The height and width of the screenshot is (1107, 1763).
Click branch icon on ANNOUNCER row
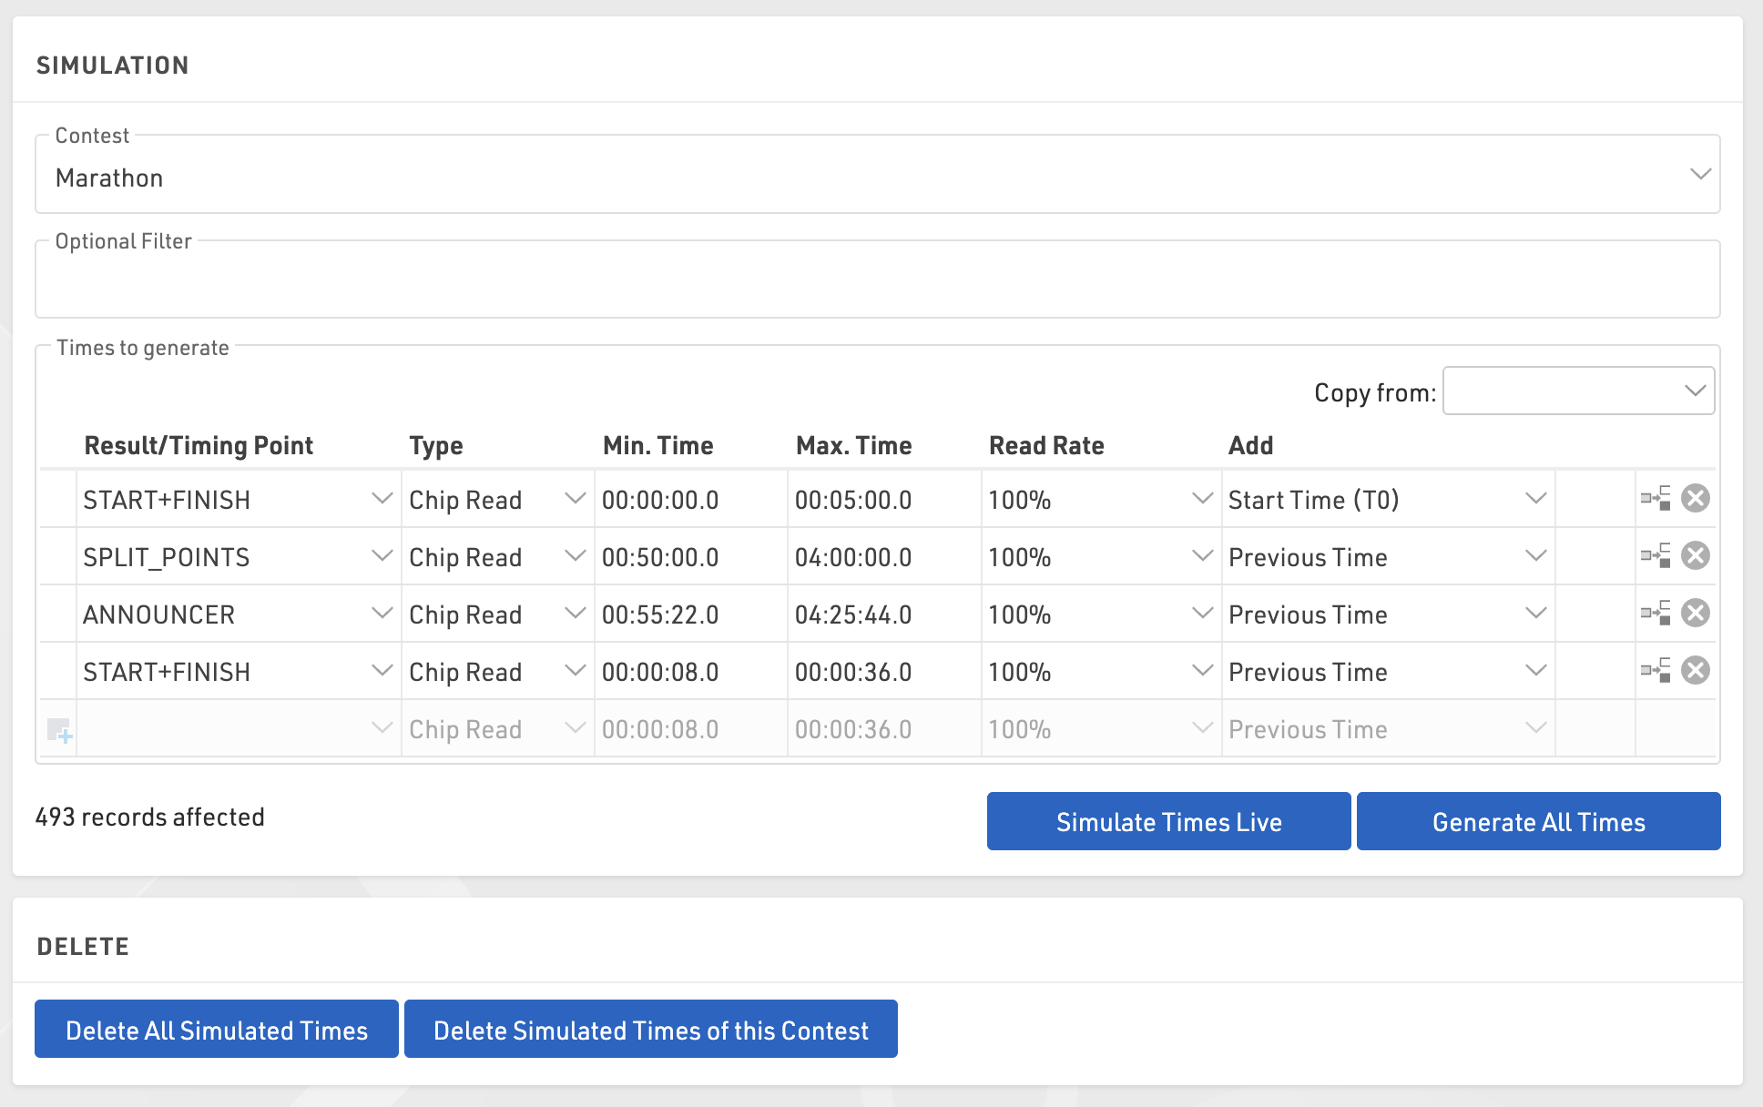[1656, 613]
